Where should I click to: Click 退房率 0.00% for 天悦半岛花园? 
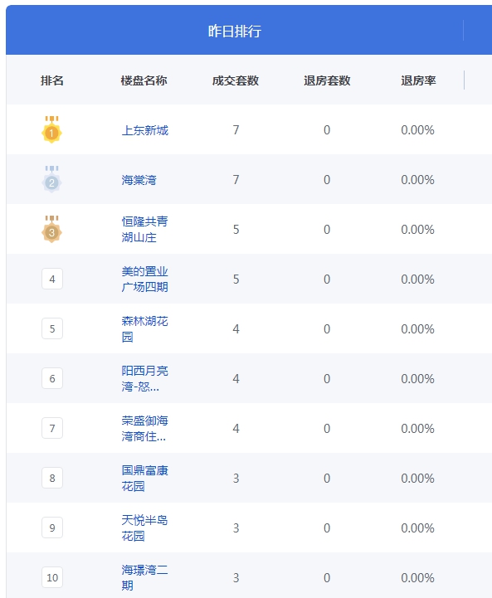click(417, 528)
